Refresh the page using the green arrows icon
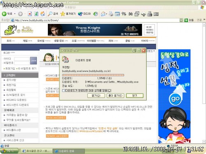 tap(36, 14)
